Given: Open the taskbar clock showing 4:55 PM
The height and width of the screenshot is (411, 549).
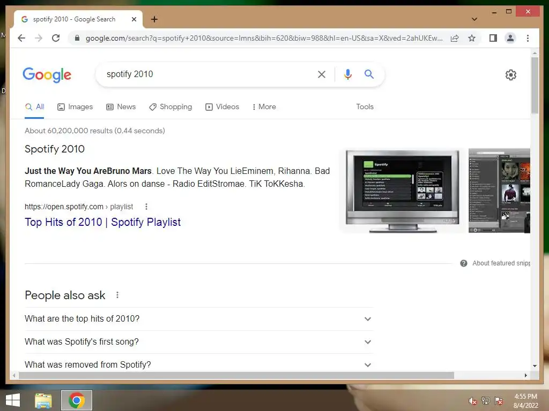Looking at the screenshot, I should [x=525, y=401].
